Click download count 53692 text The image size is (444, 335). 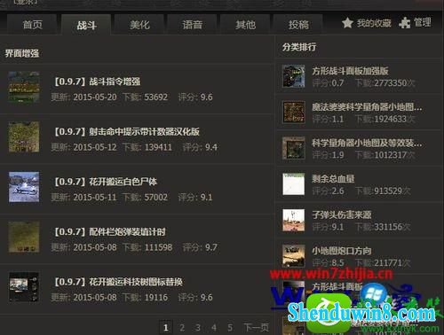tap(155, 97)
